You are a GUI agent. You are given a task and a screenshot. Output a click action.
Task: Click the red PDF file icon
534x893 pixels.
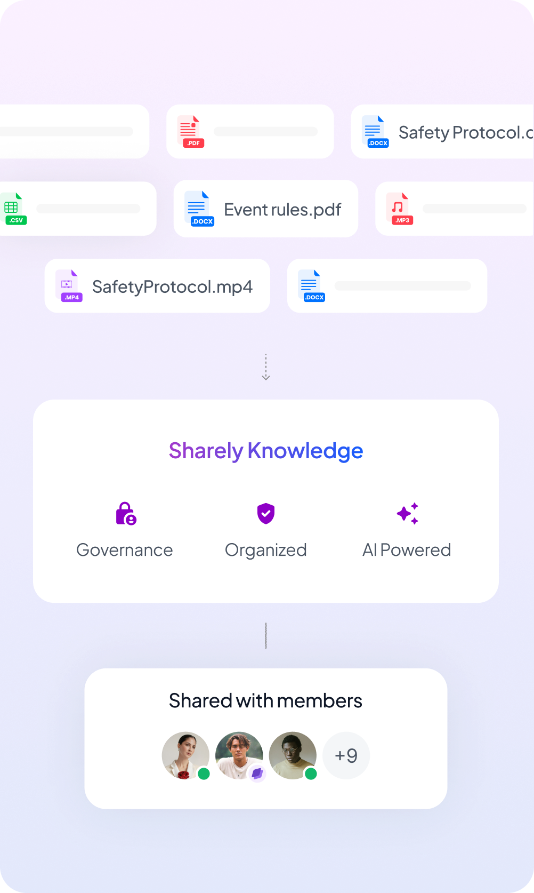191,132
